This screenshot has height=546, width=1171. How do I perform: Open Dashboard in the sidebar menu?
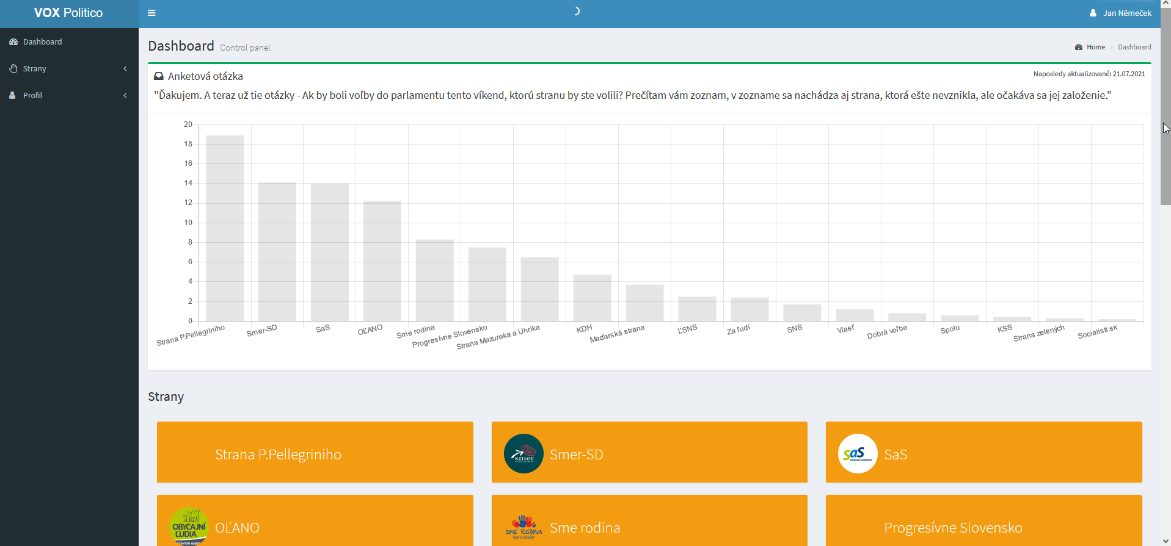click(43, 42)
